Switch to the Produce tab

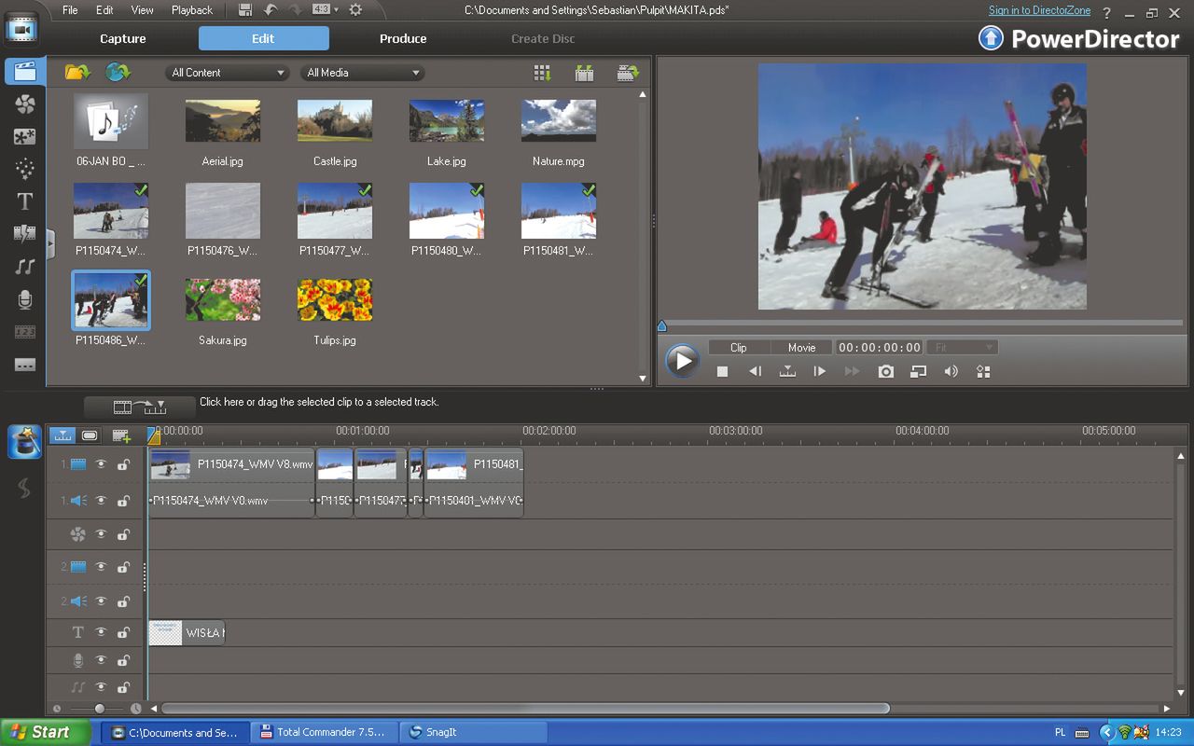click(403, 38)
